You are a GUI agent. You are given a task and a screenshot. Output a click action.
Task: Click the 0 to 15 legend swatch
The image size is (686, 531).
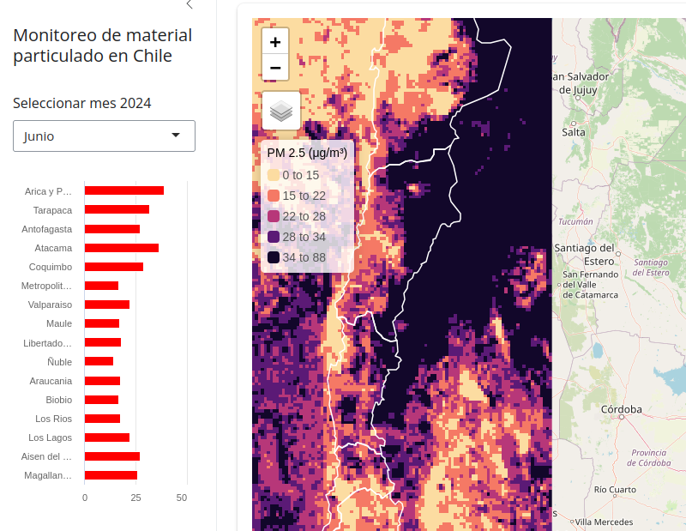point(274,175)
